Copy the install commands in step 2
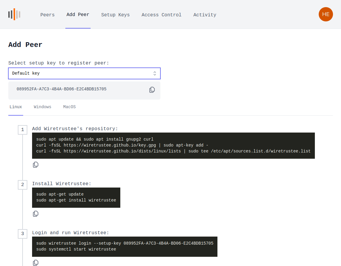 (x=36, y=213)
